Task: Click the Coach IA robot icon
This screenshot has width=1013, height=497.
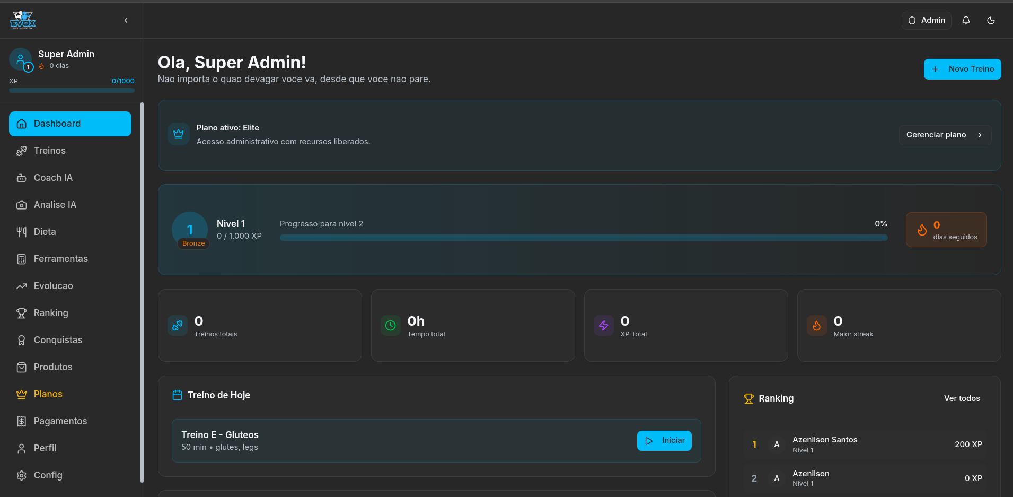Action: (x=21, y=178)
